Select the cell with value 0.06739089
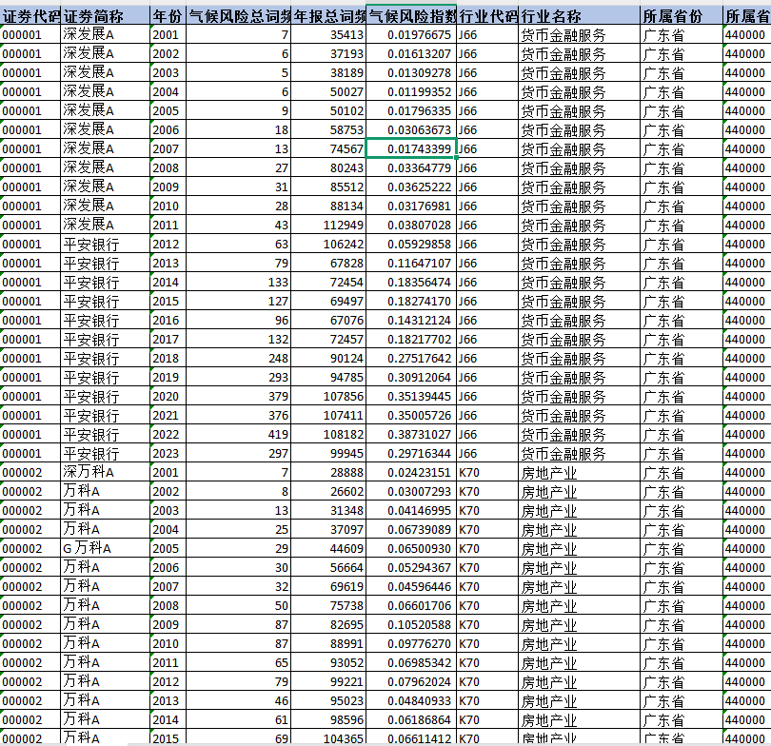The image size is (771, 746). pos(411,529)
